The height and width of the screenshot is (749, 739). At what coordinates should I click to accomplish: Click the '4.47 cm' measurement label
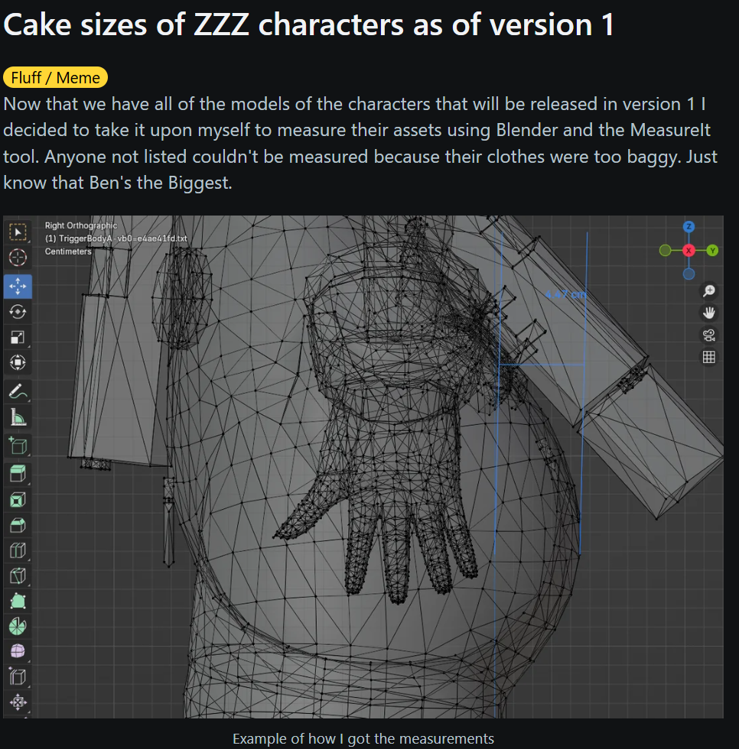click(565, 294)
